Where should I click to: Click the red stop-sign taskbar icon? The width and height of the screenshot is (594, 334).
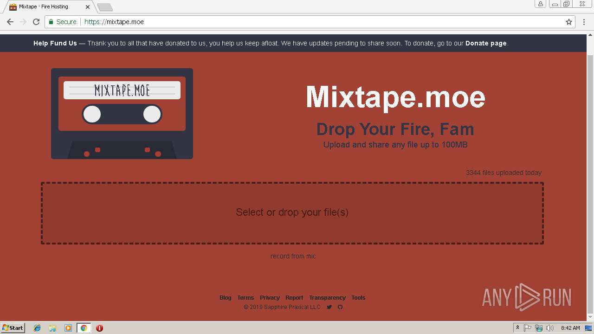click(99, 328)
